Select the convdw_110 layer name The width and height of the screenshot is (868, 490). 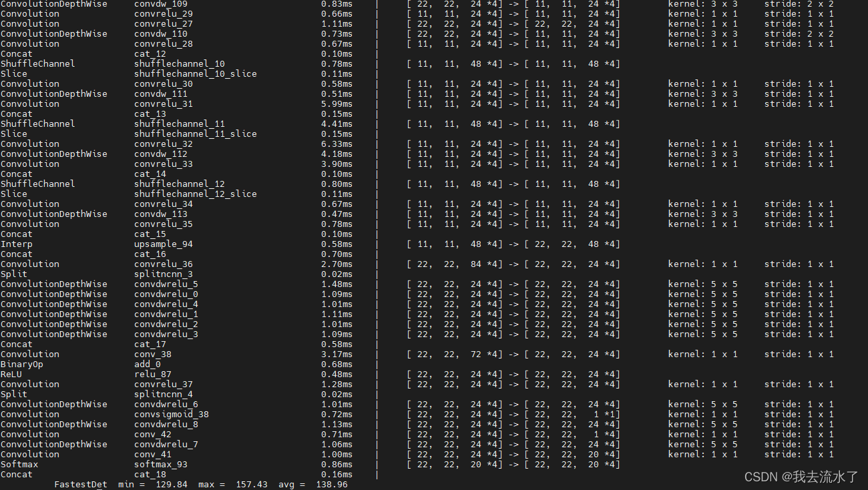[161, 34]
